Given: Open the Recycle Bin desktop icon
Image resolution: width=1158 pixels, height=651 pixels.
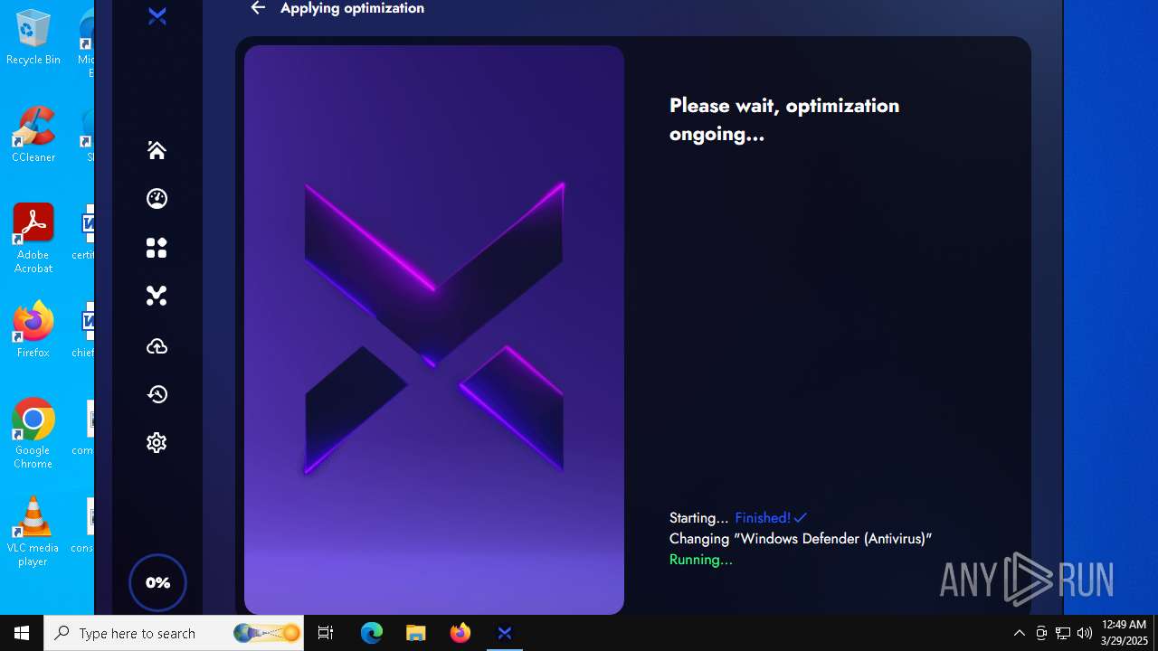Looking at the screenshot, I should coord(33,38).
